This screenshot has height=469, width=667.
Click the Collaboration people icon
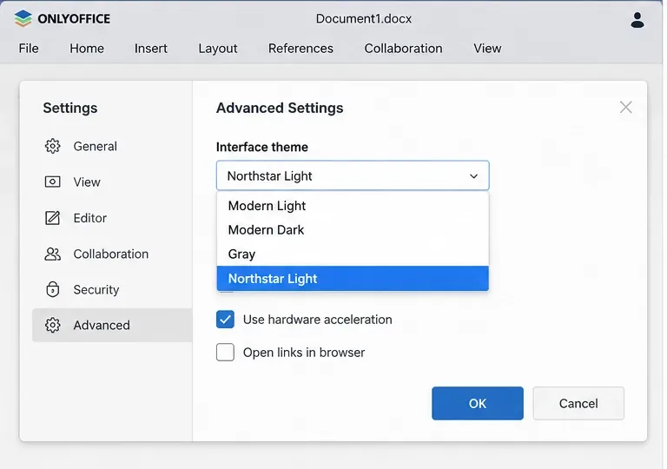pyautogui.click(x=53, y=254)
